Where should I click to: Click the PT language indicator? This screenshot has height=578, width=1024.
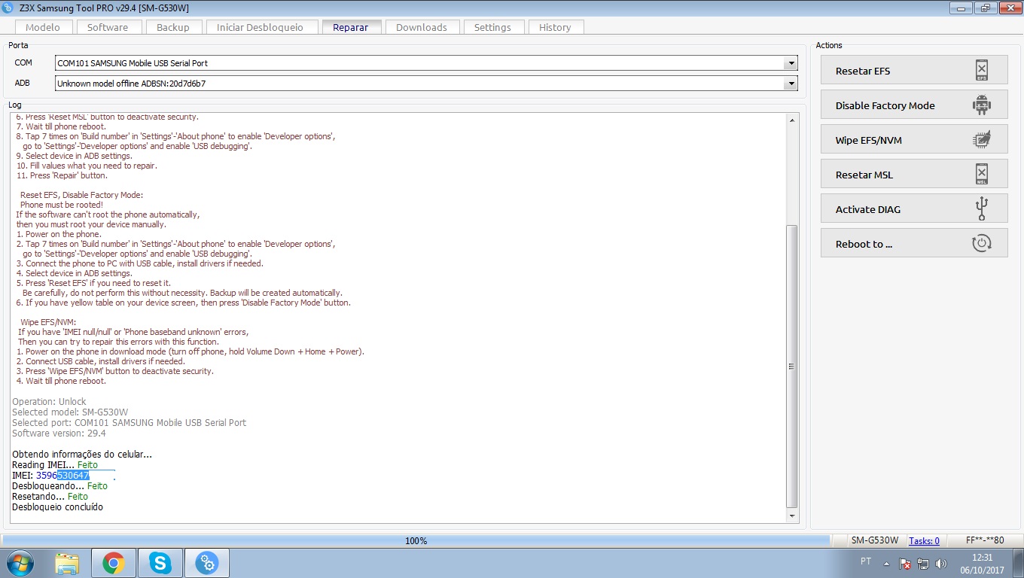pos(866,561)
